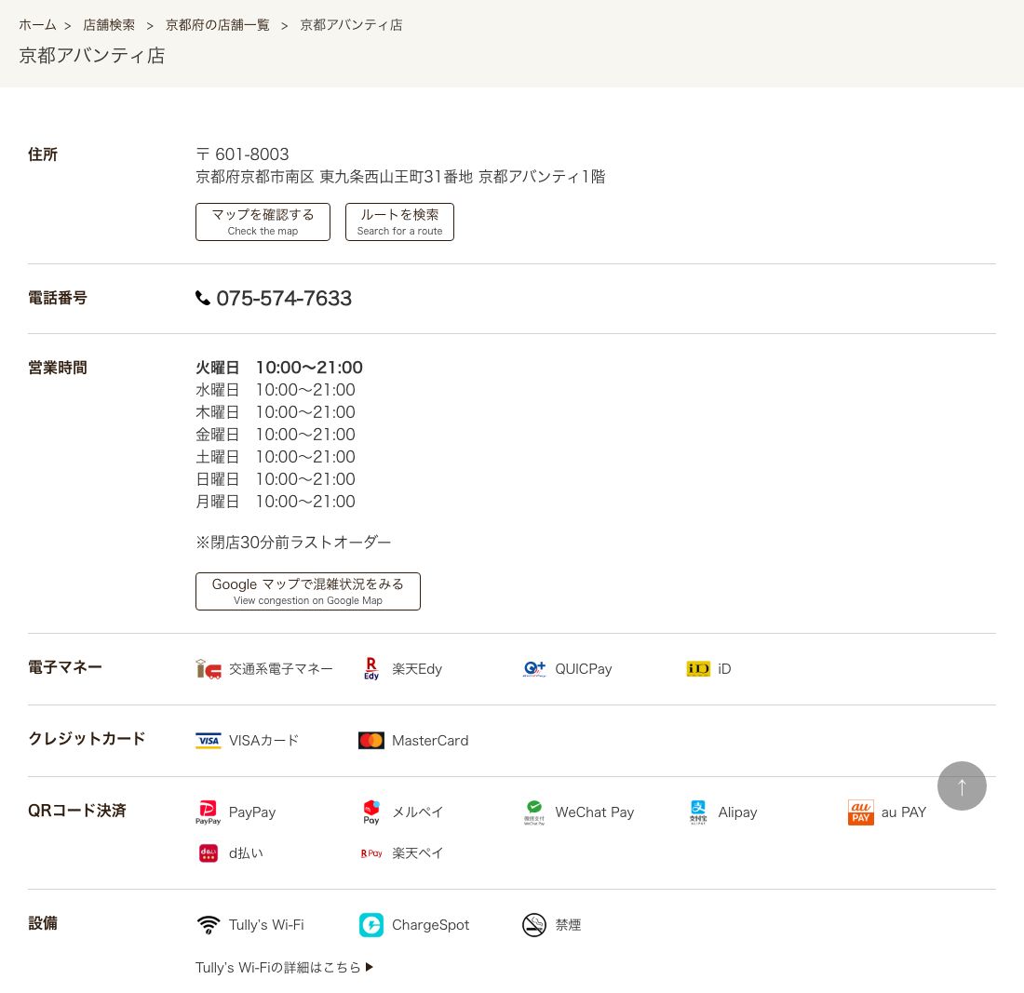Go to ホーム breadcrumb
This screenshot has height=993, width=1024.
pyautogui.click(x=37, y=25)
